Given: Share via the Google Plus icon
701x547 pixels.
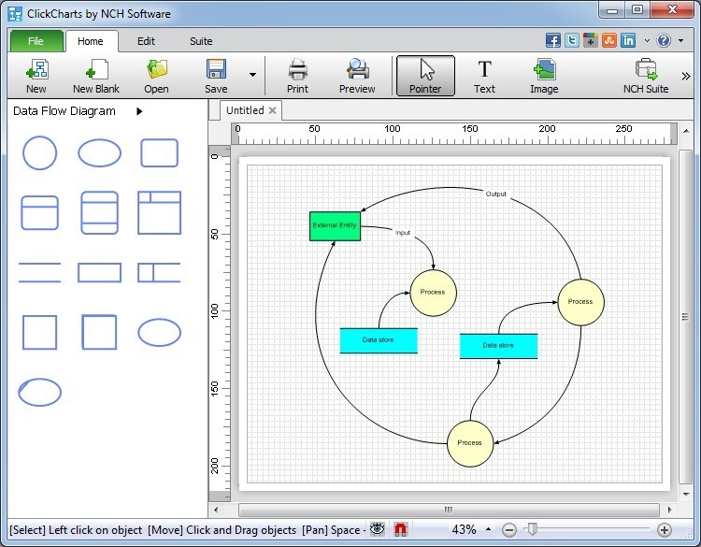Looking at the screenshot, I should 591,41.
